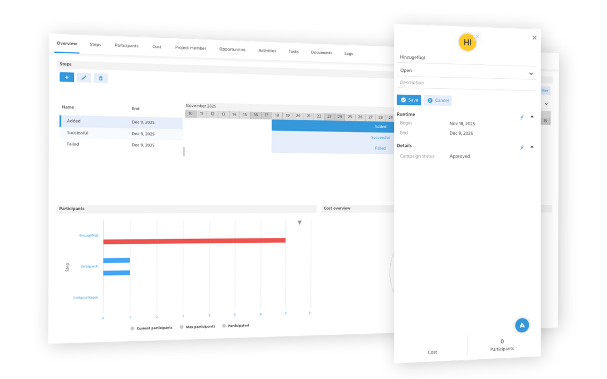Delete a step using the trash icon

[x=101, y=78]
